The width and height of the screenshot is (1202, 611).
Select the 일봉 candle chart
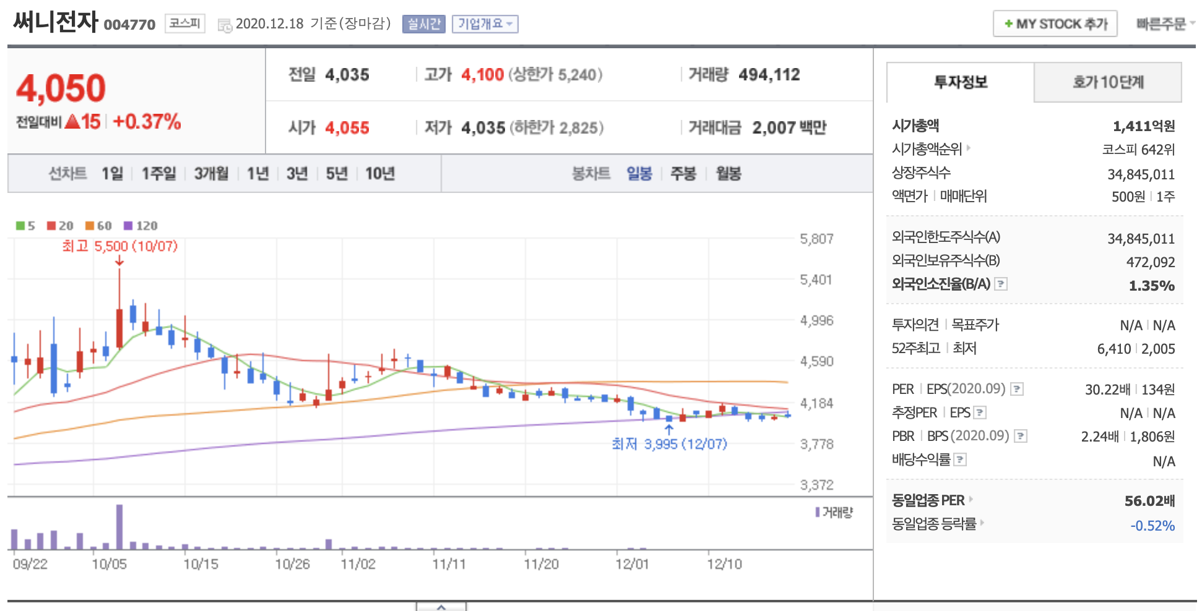pos(639,174)
